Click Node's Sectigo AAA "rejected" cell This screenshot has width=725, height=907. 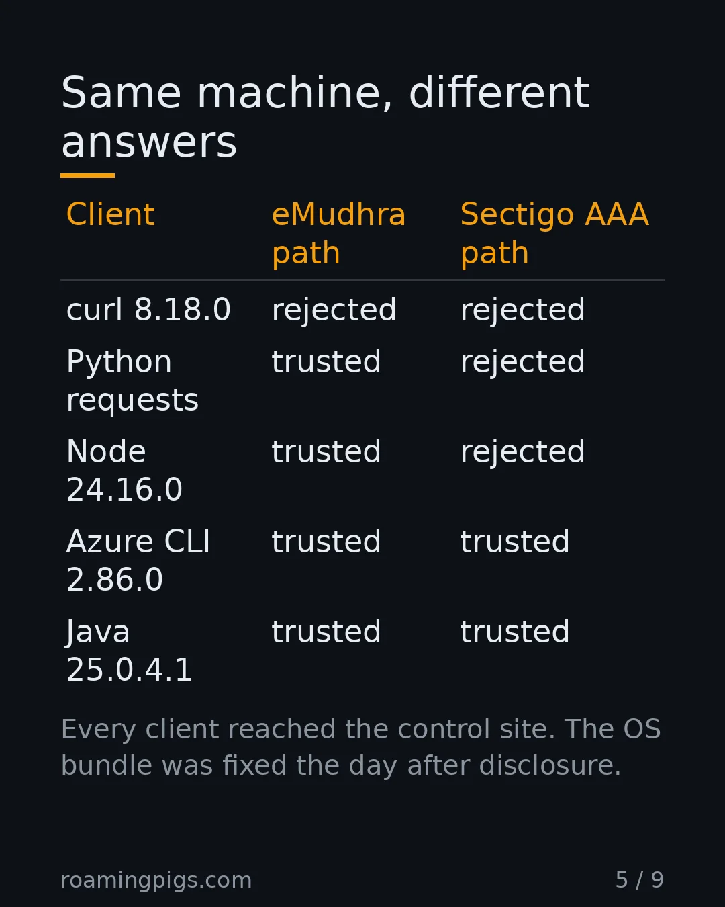pyautogui.click(x=523, y=453)
